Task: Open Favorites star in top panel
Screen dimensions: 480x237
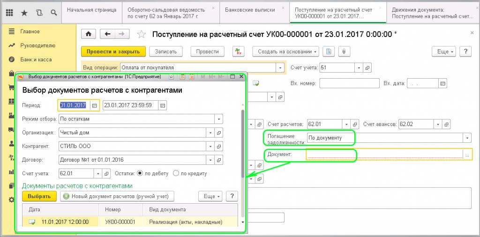Action: click(24, 13)
